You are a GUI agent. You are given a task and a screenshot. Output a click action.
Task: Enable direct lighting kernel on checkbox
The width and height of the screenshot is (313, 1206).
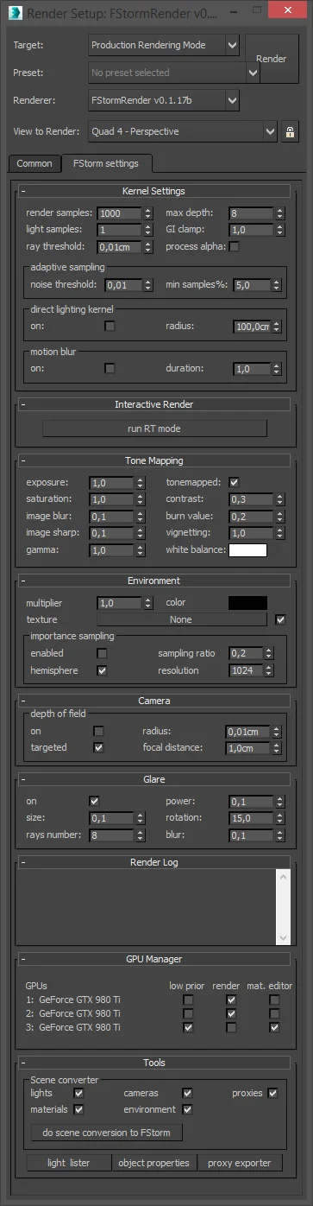[x=110, y=326]
